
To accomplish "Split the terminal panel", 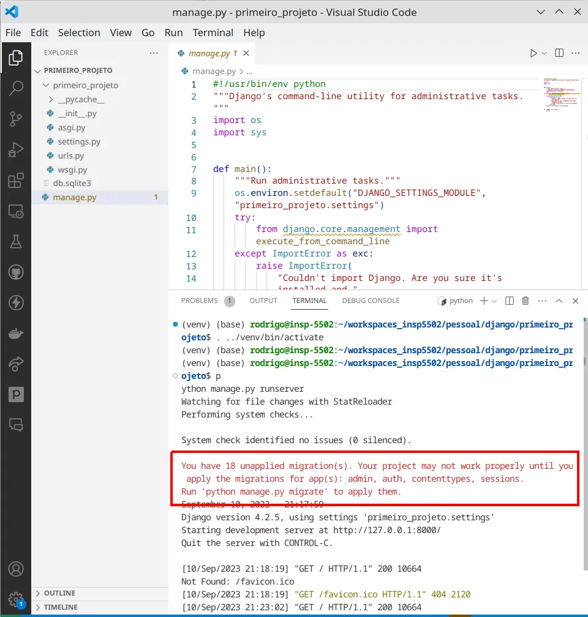I will 509,301.
